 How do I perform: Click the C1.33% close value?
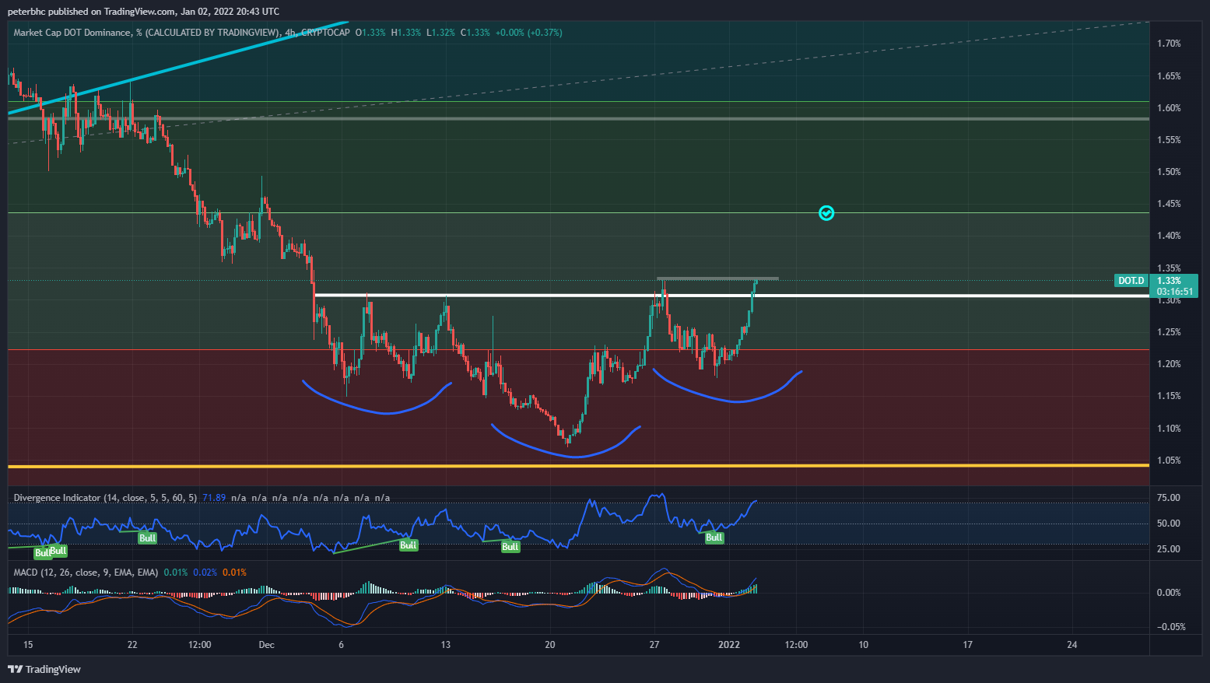pyautogui.click(x=475, y=33)
